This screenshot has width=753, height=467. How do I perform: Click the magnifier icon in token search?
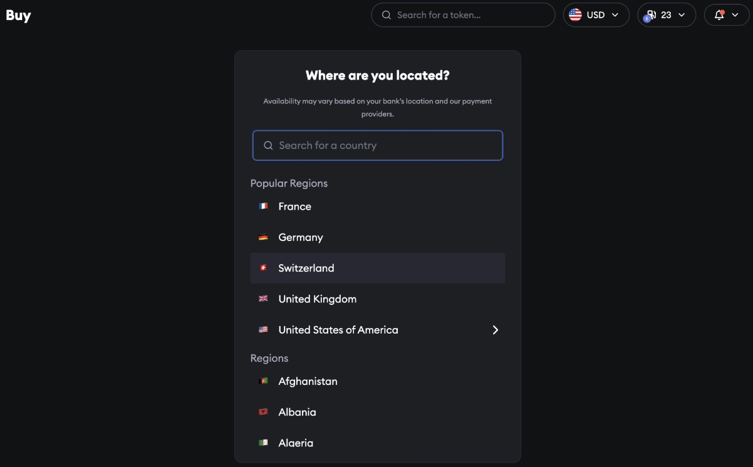387,15
